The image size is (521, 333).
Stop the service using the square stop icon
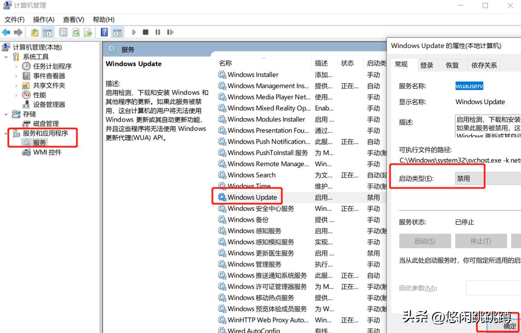(x=145, y=32)
